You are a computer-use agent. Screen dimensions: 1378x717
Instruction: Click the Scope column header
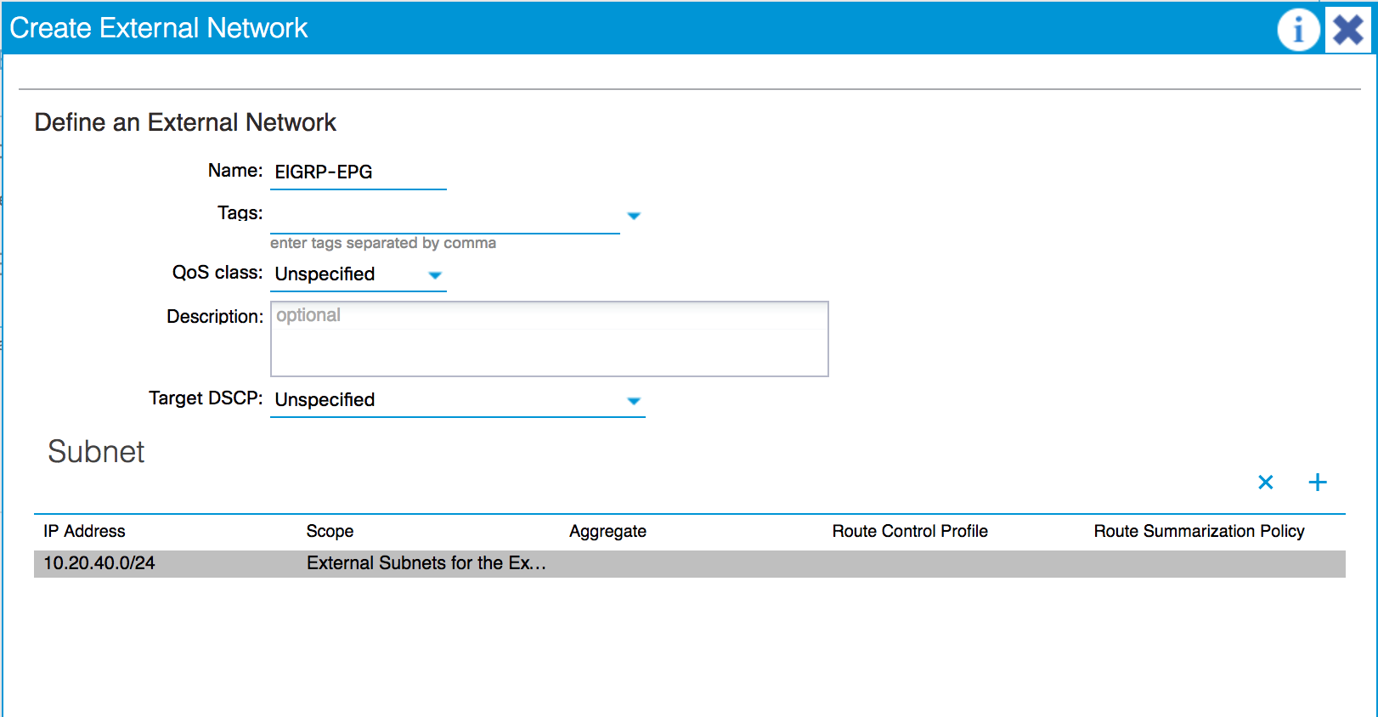[x=330, y=531]
